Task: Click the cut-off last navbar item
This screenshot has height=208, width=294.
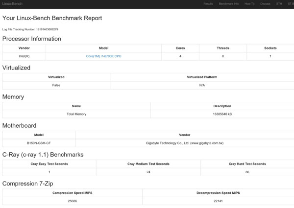Action: coord(291,3)
